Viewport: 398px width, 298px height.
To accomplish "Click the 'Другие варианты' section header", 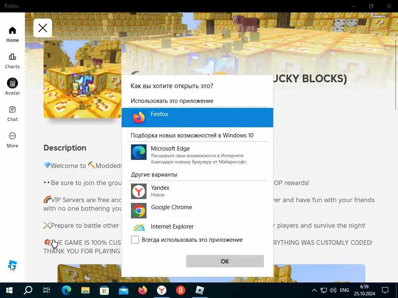I will click(154, 175).
